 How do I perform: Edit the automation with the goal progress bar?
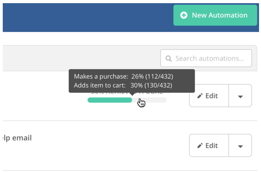[209, 96]
